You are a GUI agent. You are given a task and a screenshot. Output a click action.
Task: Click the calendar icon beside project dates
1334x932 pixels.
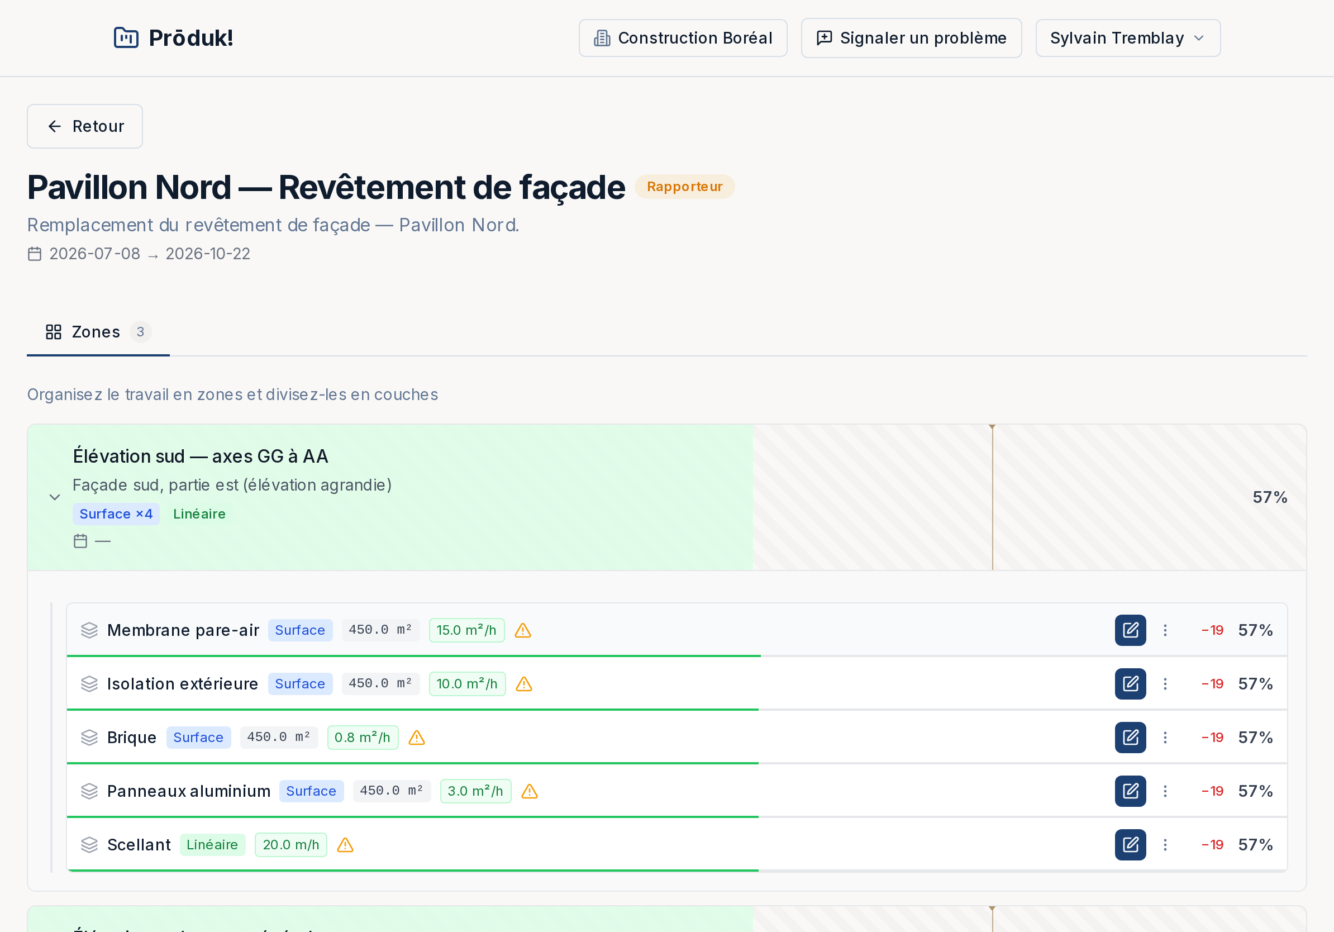point(35,254)
